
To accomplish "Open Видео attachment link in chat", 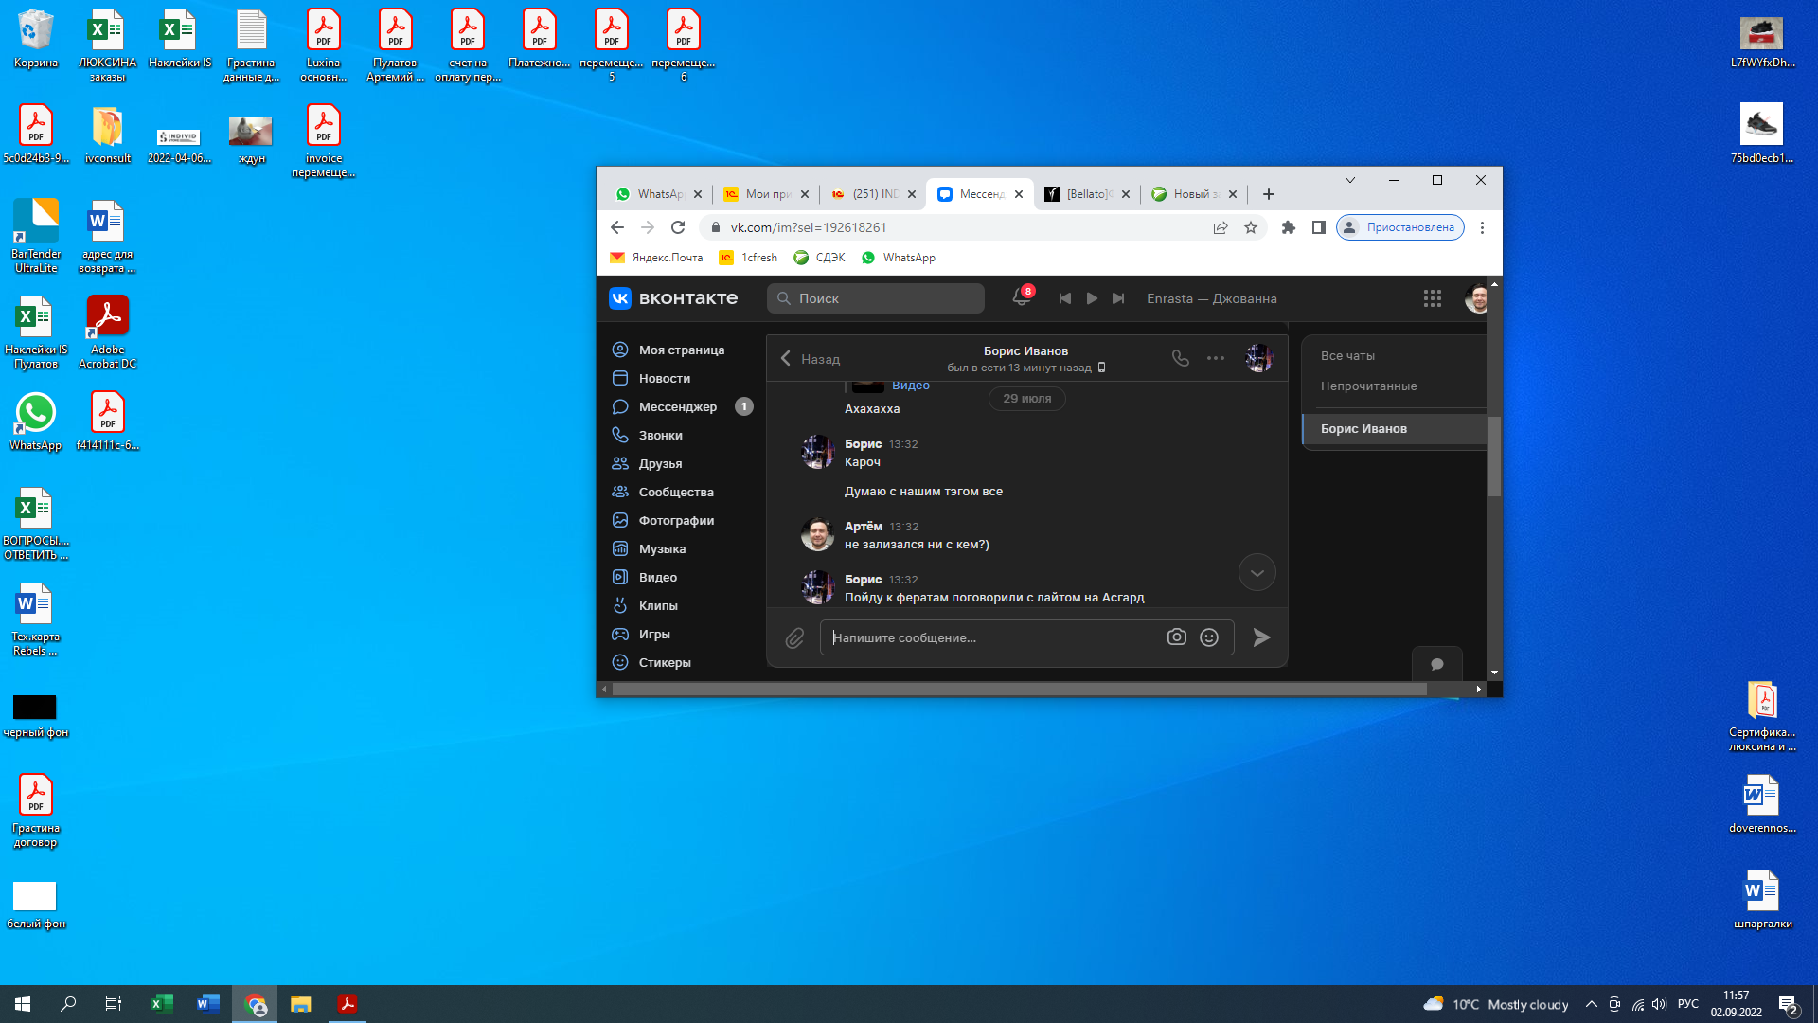I will point(910,385).
